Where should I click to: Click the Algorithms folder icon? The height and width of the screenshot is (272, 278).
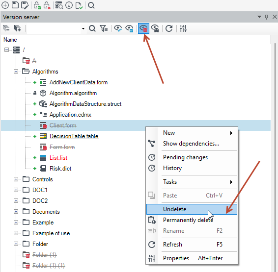click(x=26, y=71)
